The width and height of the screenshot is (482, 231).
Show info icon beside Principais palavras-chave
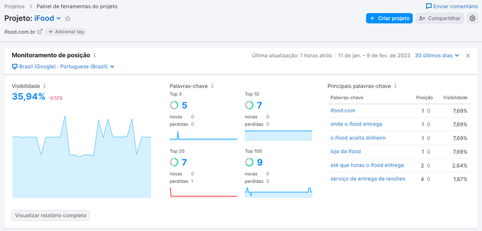click(395, 86)
